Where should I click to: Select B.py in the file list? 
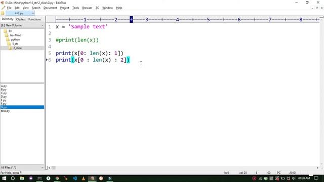[4, 89]
